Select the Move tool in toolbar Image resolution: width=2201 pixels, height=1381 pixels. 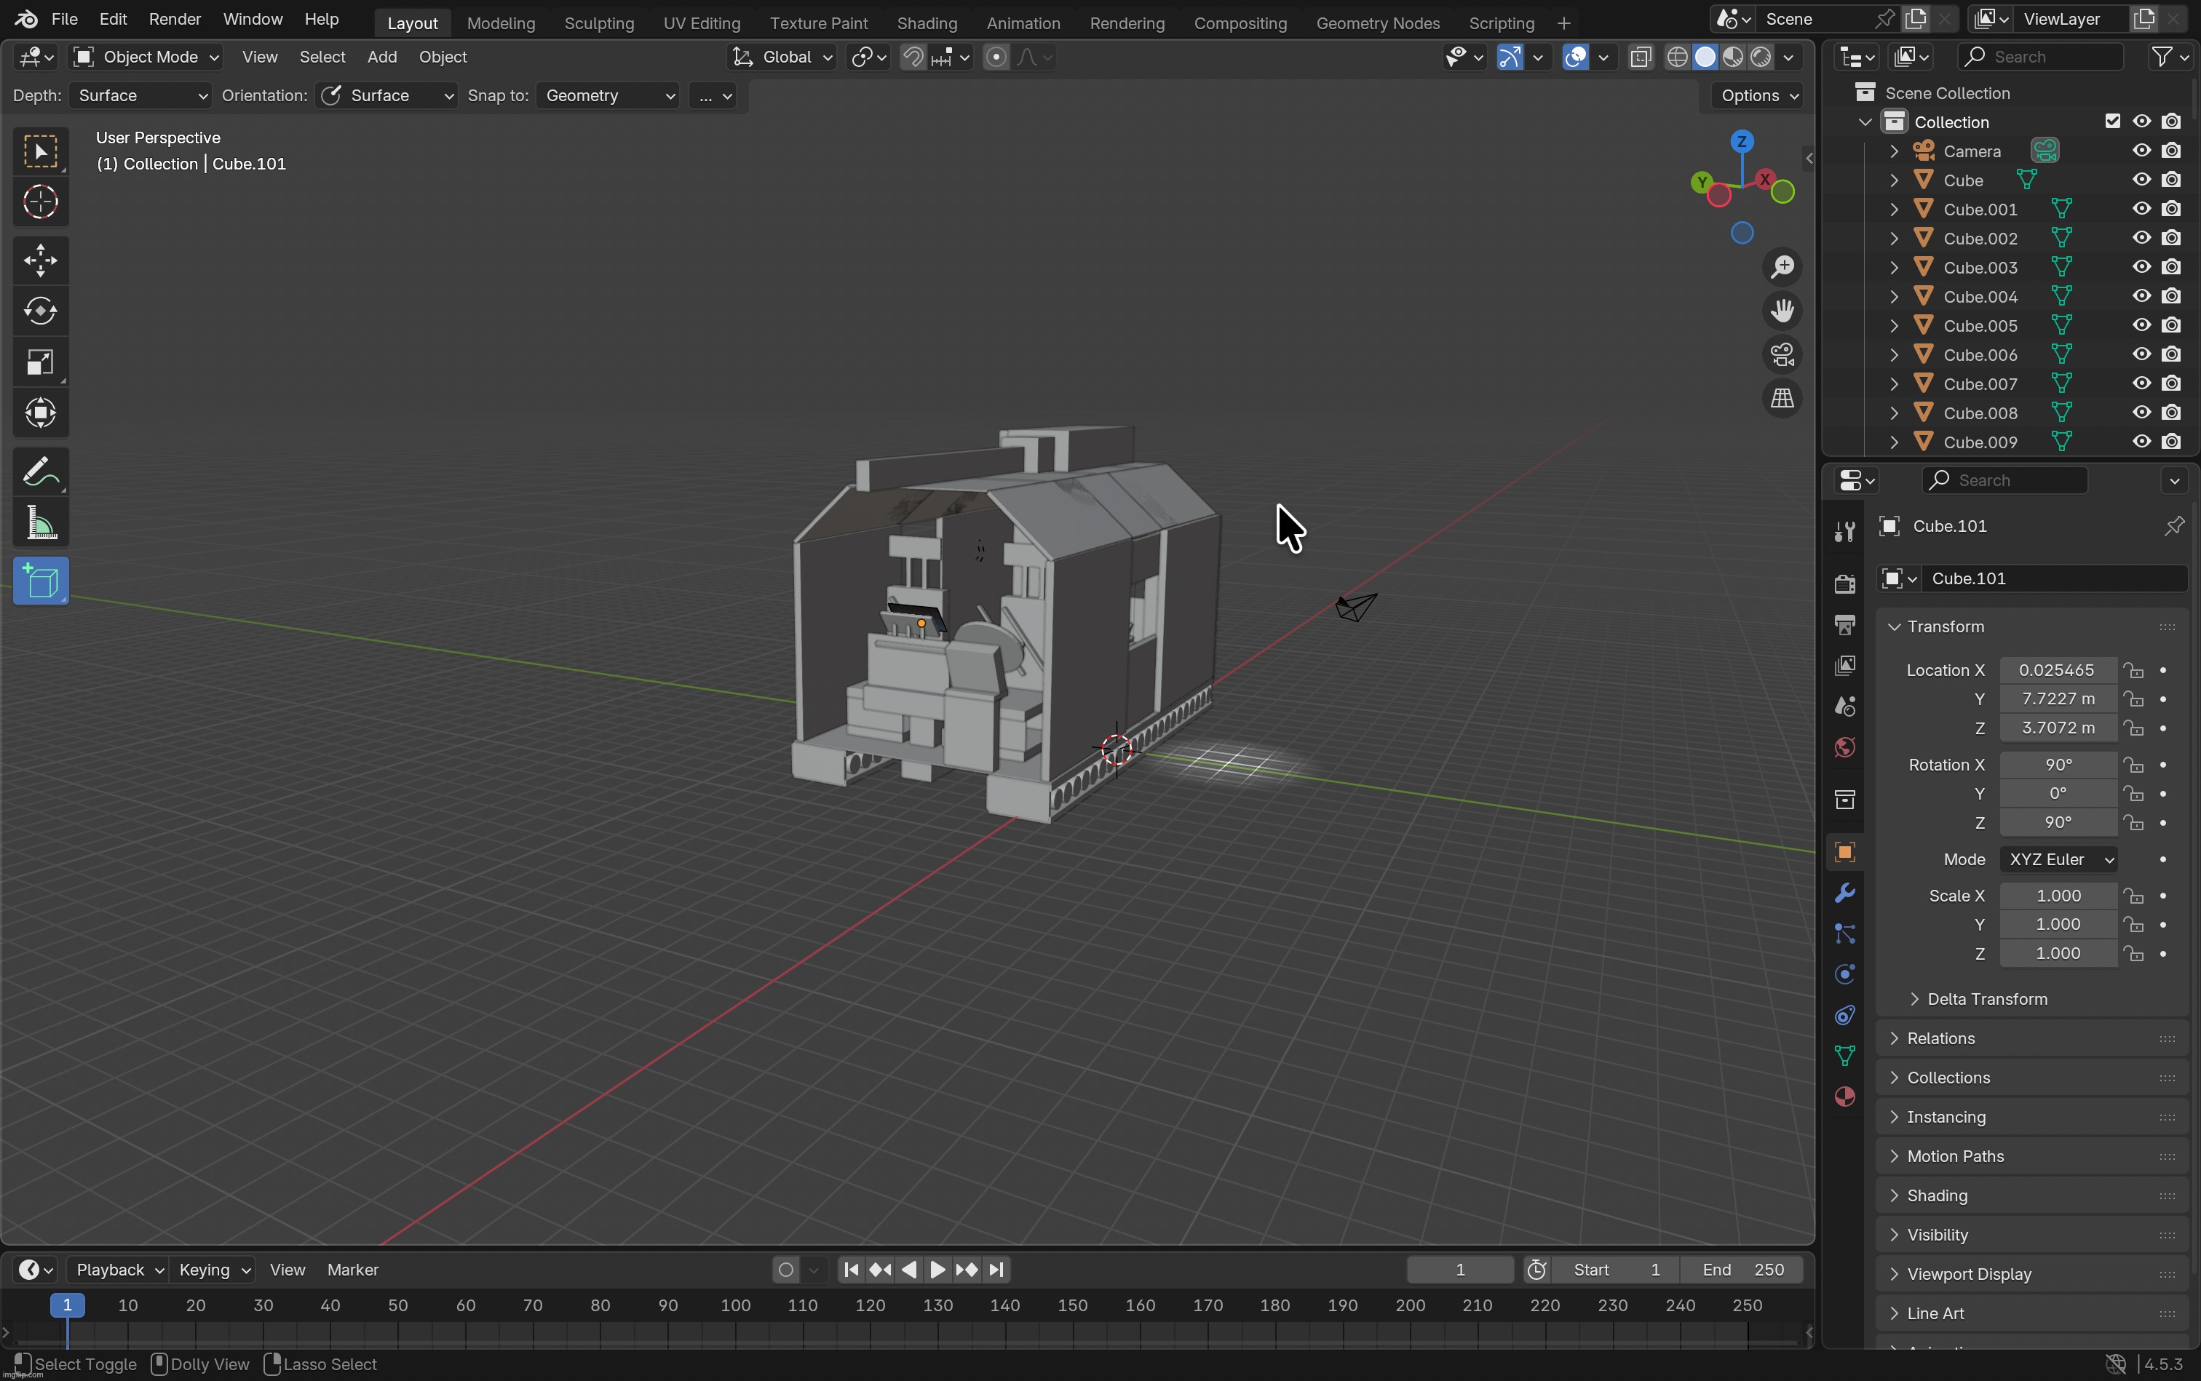point(40,260)
